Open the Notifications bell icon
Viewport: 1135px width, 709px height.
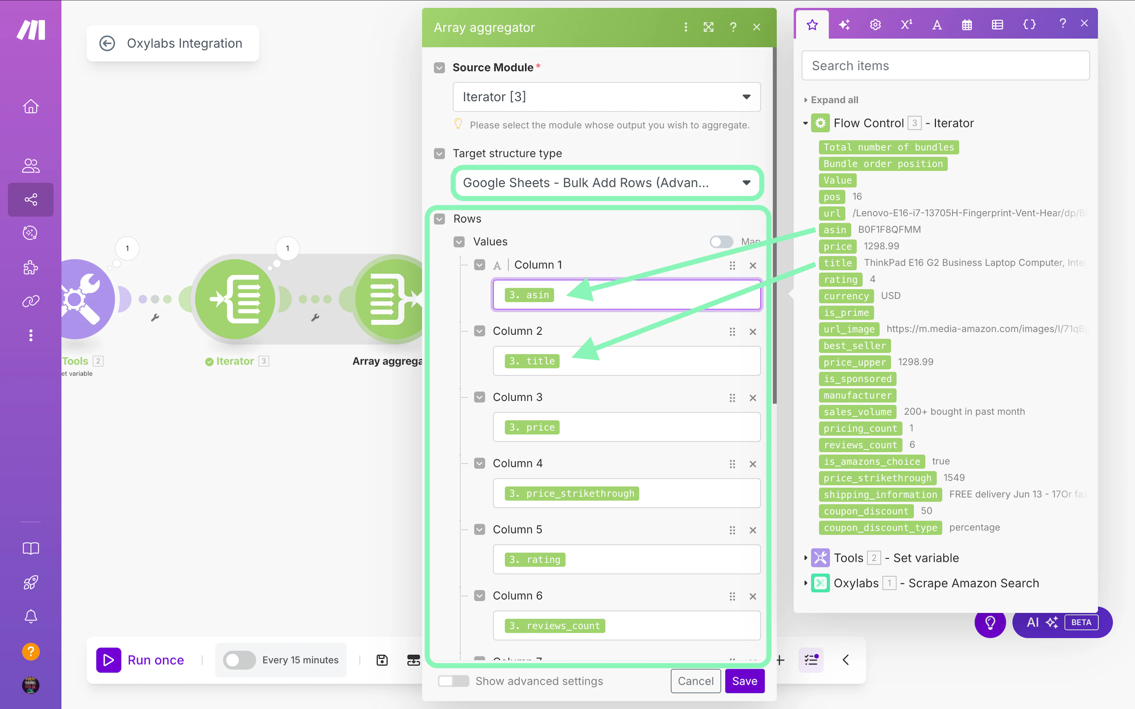pos(30,617)
